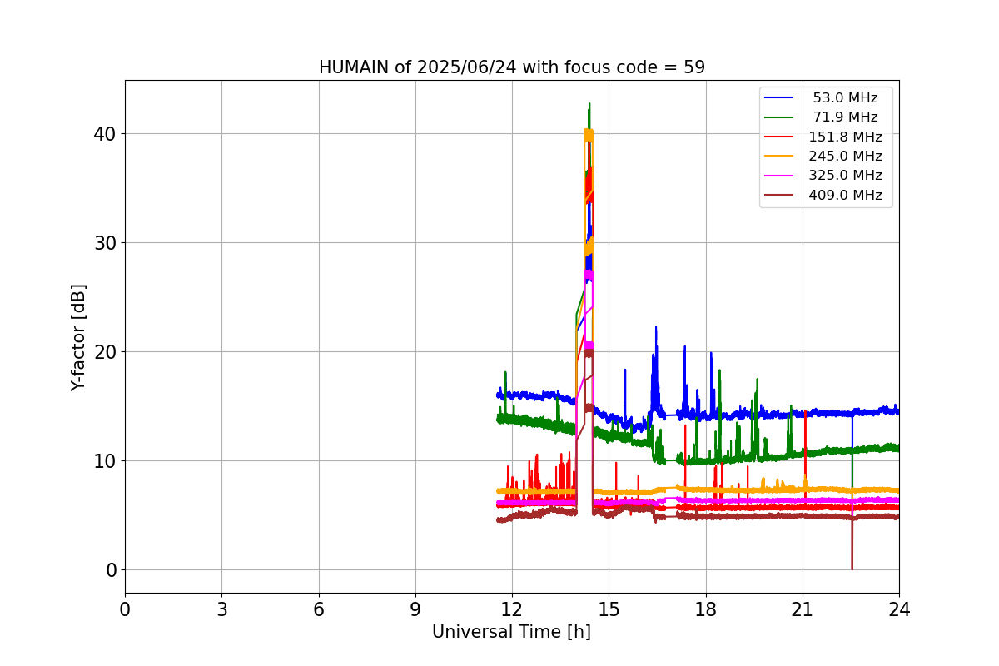The height and width of the screenshot is (666, 999).
Task: Click x-axis tick label '18'
Action: (706, 609)
